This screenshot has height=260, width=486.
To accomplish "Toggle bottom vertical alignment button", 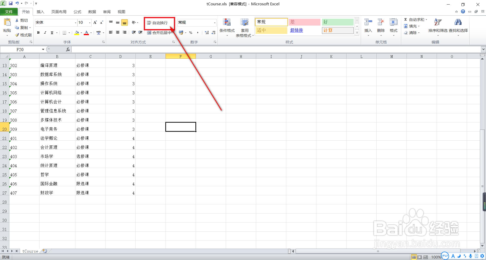I will click(125, 23).
